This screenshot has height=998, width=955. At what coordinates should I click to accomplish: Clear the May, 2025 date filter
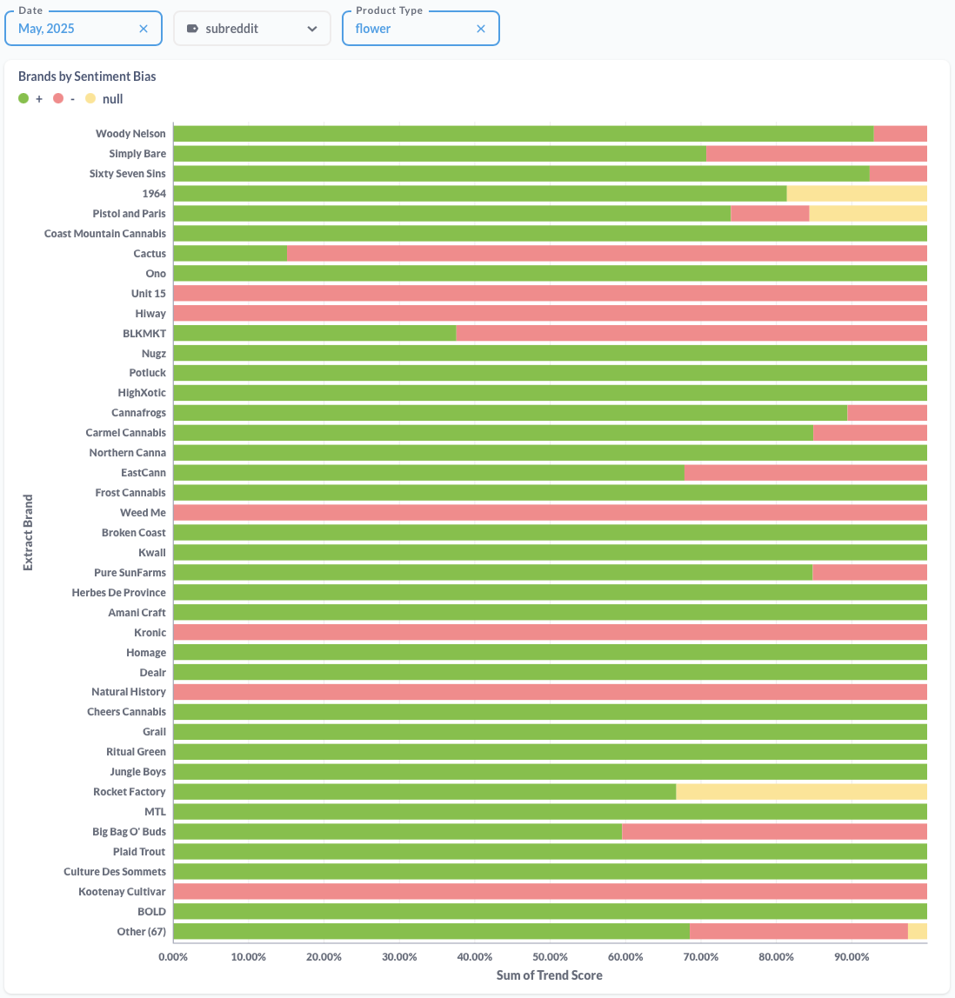(144, 29)
